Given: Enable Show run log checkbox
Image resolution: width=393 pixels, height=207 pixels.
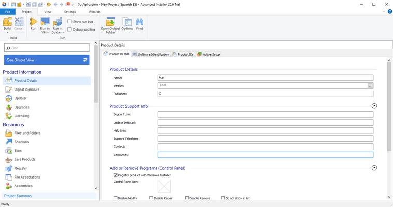Looking at the screenshot, I should (x=69, y=22).
